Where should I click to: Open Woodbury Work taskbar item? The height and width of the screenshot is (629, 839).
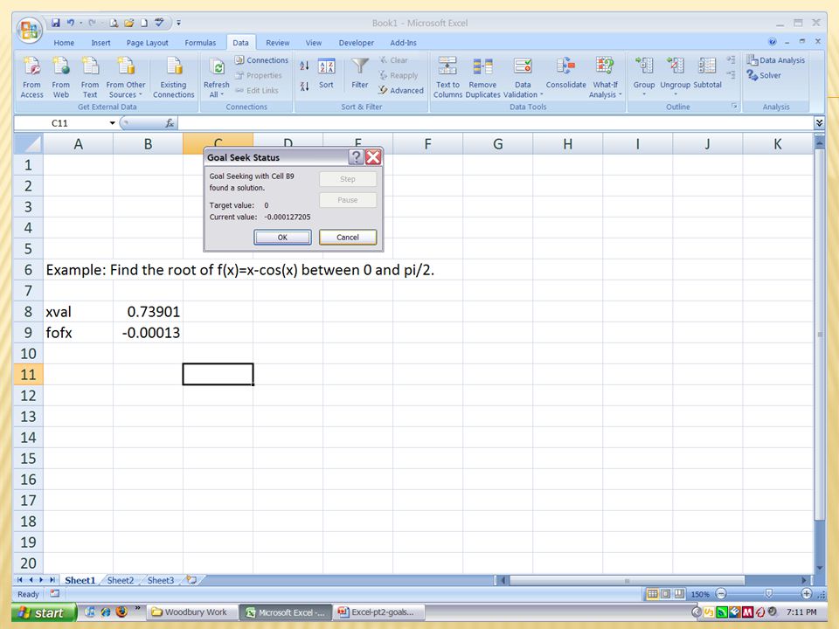[191, 612]
